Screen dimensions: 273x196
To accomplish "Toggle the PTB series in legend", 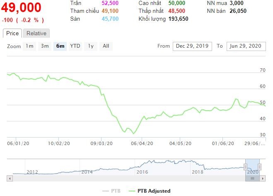I will click(111, 191).
